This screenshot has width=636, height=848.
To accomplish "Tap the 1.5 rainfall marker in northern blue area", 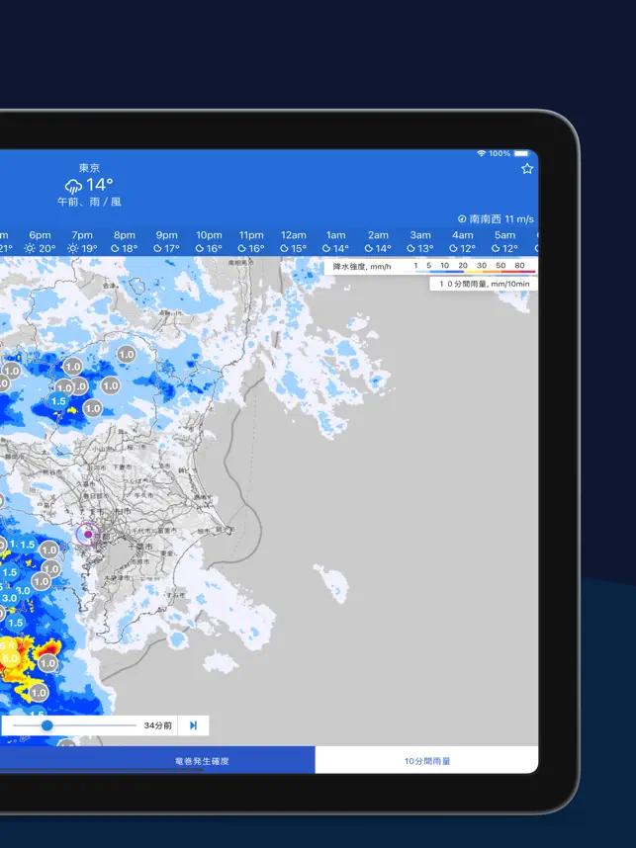I will point(58,401).
